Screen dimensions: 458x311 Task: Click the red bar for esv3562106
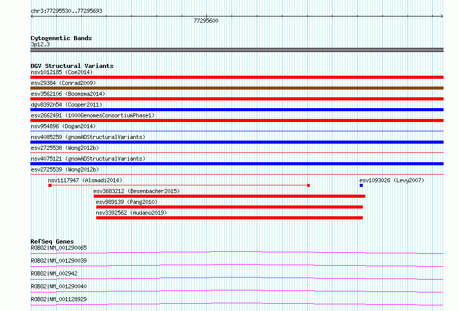coord(237,99)
